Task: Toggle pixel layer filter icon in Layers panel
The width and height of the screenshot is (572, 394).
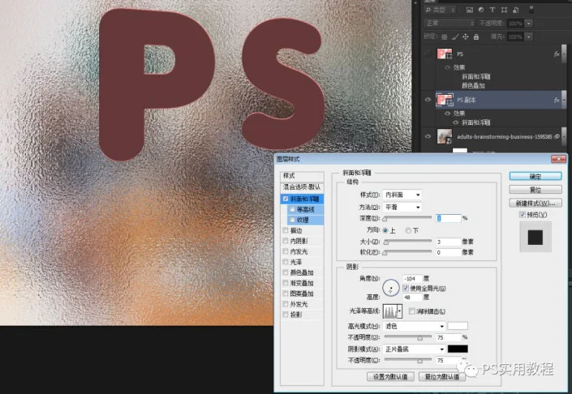Action: coord(470,11)
